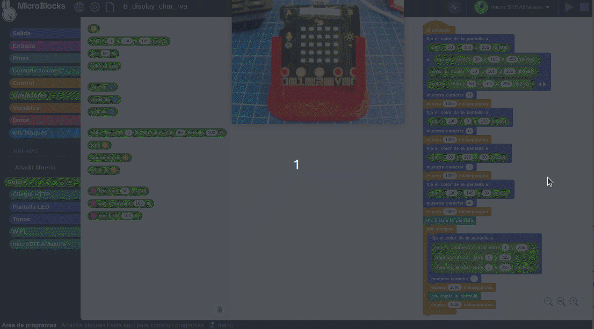Click the project name B_display_char_rva
Viewport: 594px width, 329px height.
[x=155, y=6]
